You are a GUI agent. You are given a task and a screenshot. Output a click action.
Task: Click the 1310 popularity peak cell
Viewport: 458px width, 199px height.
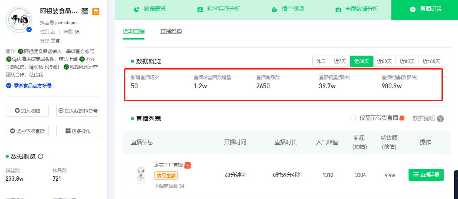(328, 175)
